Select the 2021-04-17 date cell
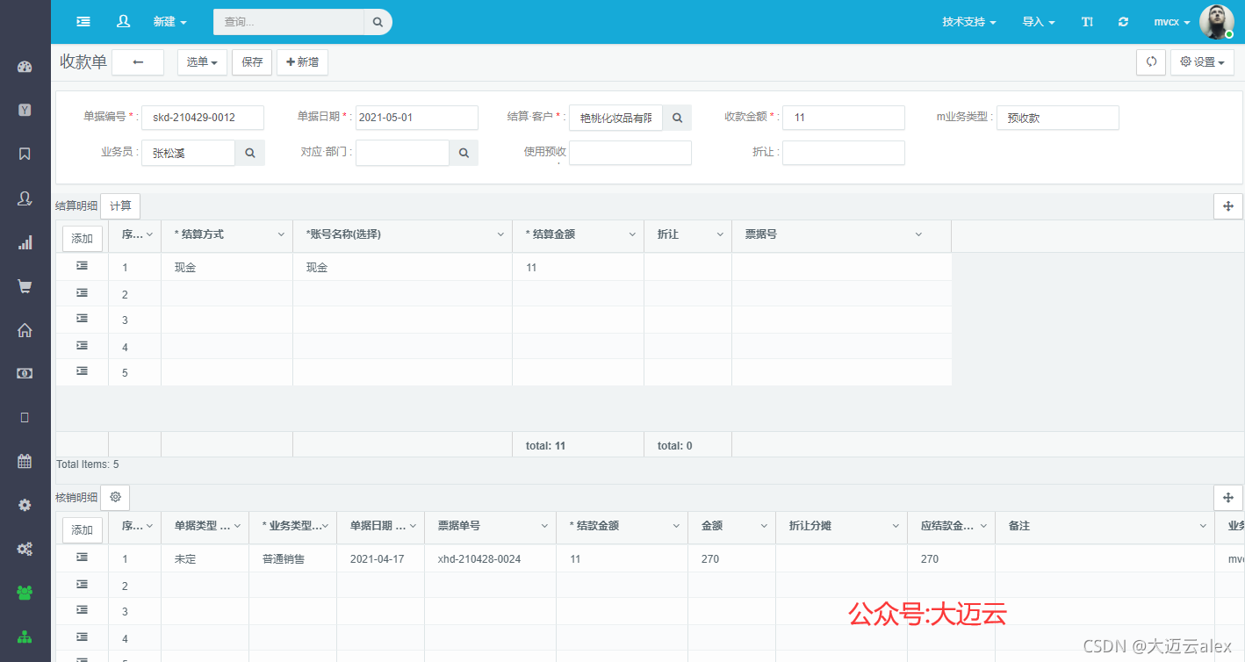 tap(381, 559)
